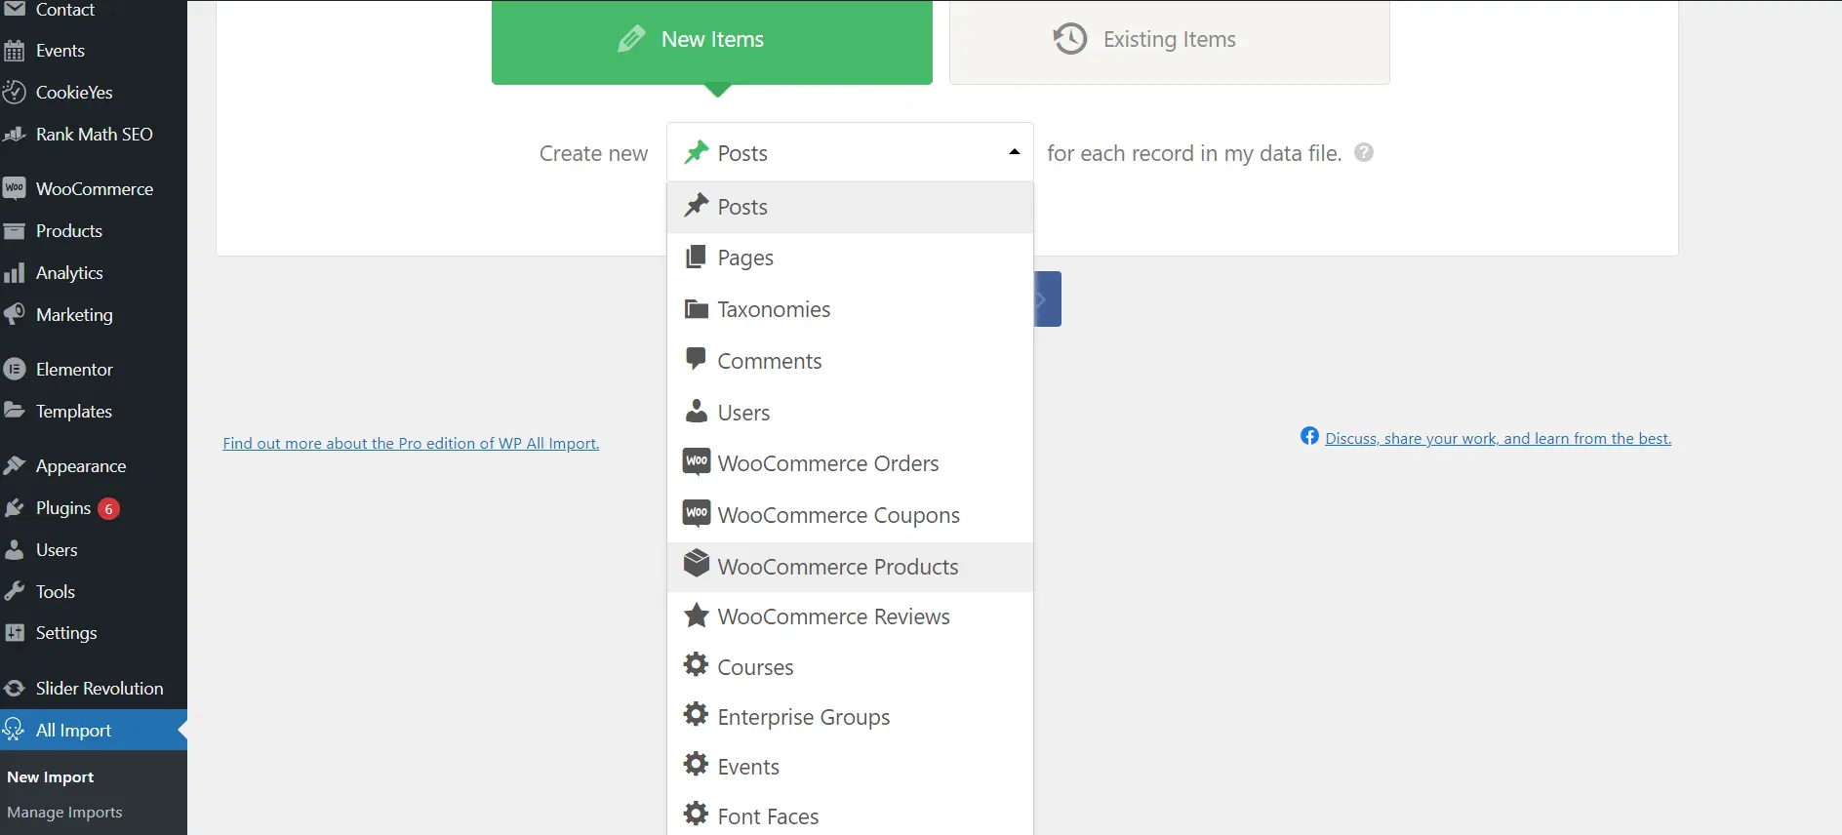
Task: Open the All Import sidebar menu
Action: tap(94, 730)
